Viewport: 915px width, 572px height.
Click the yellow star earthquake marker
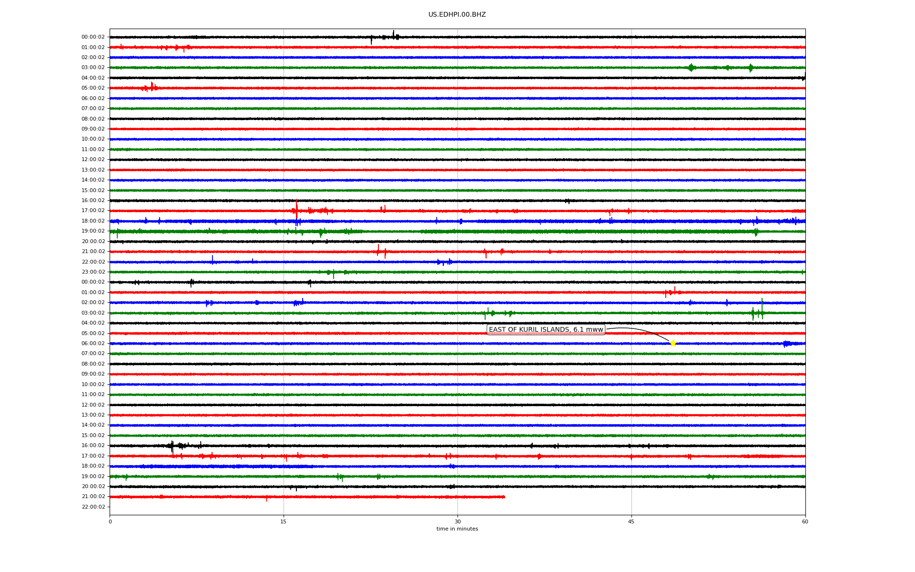672,343
